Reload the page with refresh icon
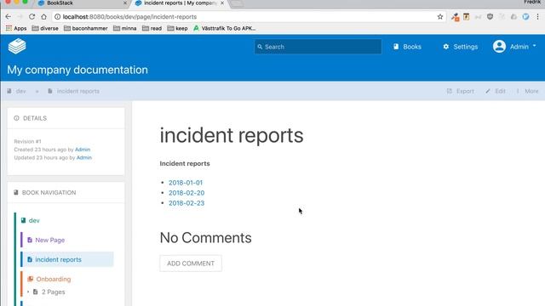 coord(32,17)
